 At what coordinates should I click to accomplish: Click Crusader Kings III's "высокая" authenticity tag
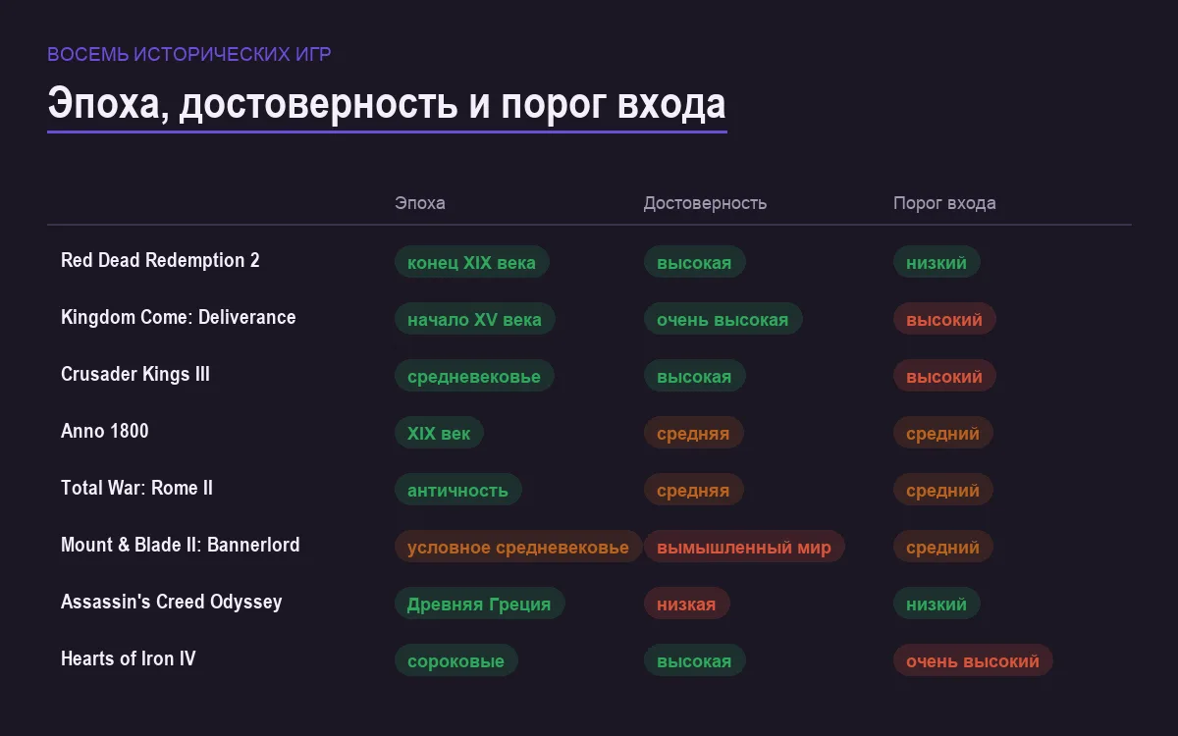click(x=695, y=376)
